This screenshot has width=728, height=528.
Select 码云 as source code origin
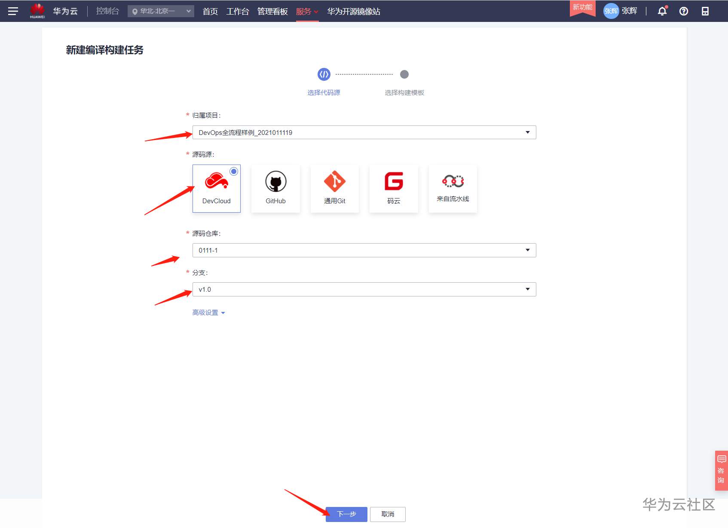tap(394, 189)
